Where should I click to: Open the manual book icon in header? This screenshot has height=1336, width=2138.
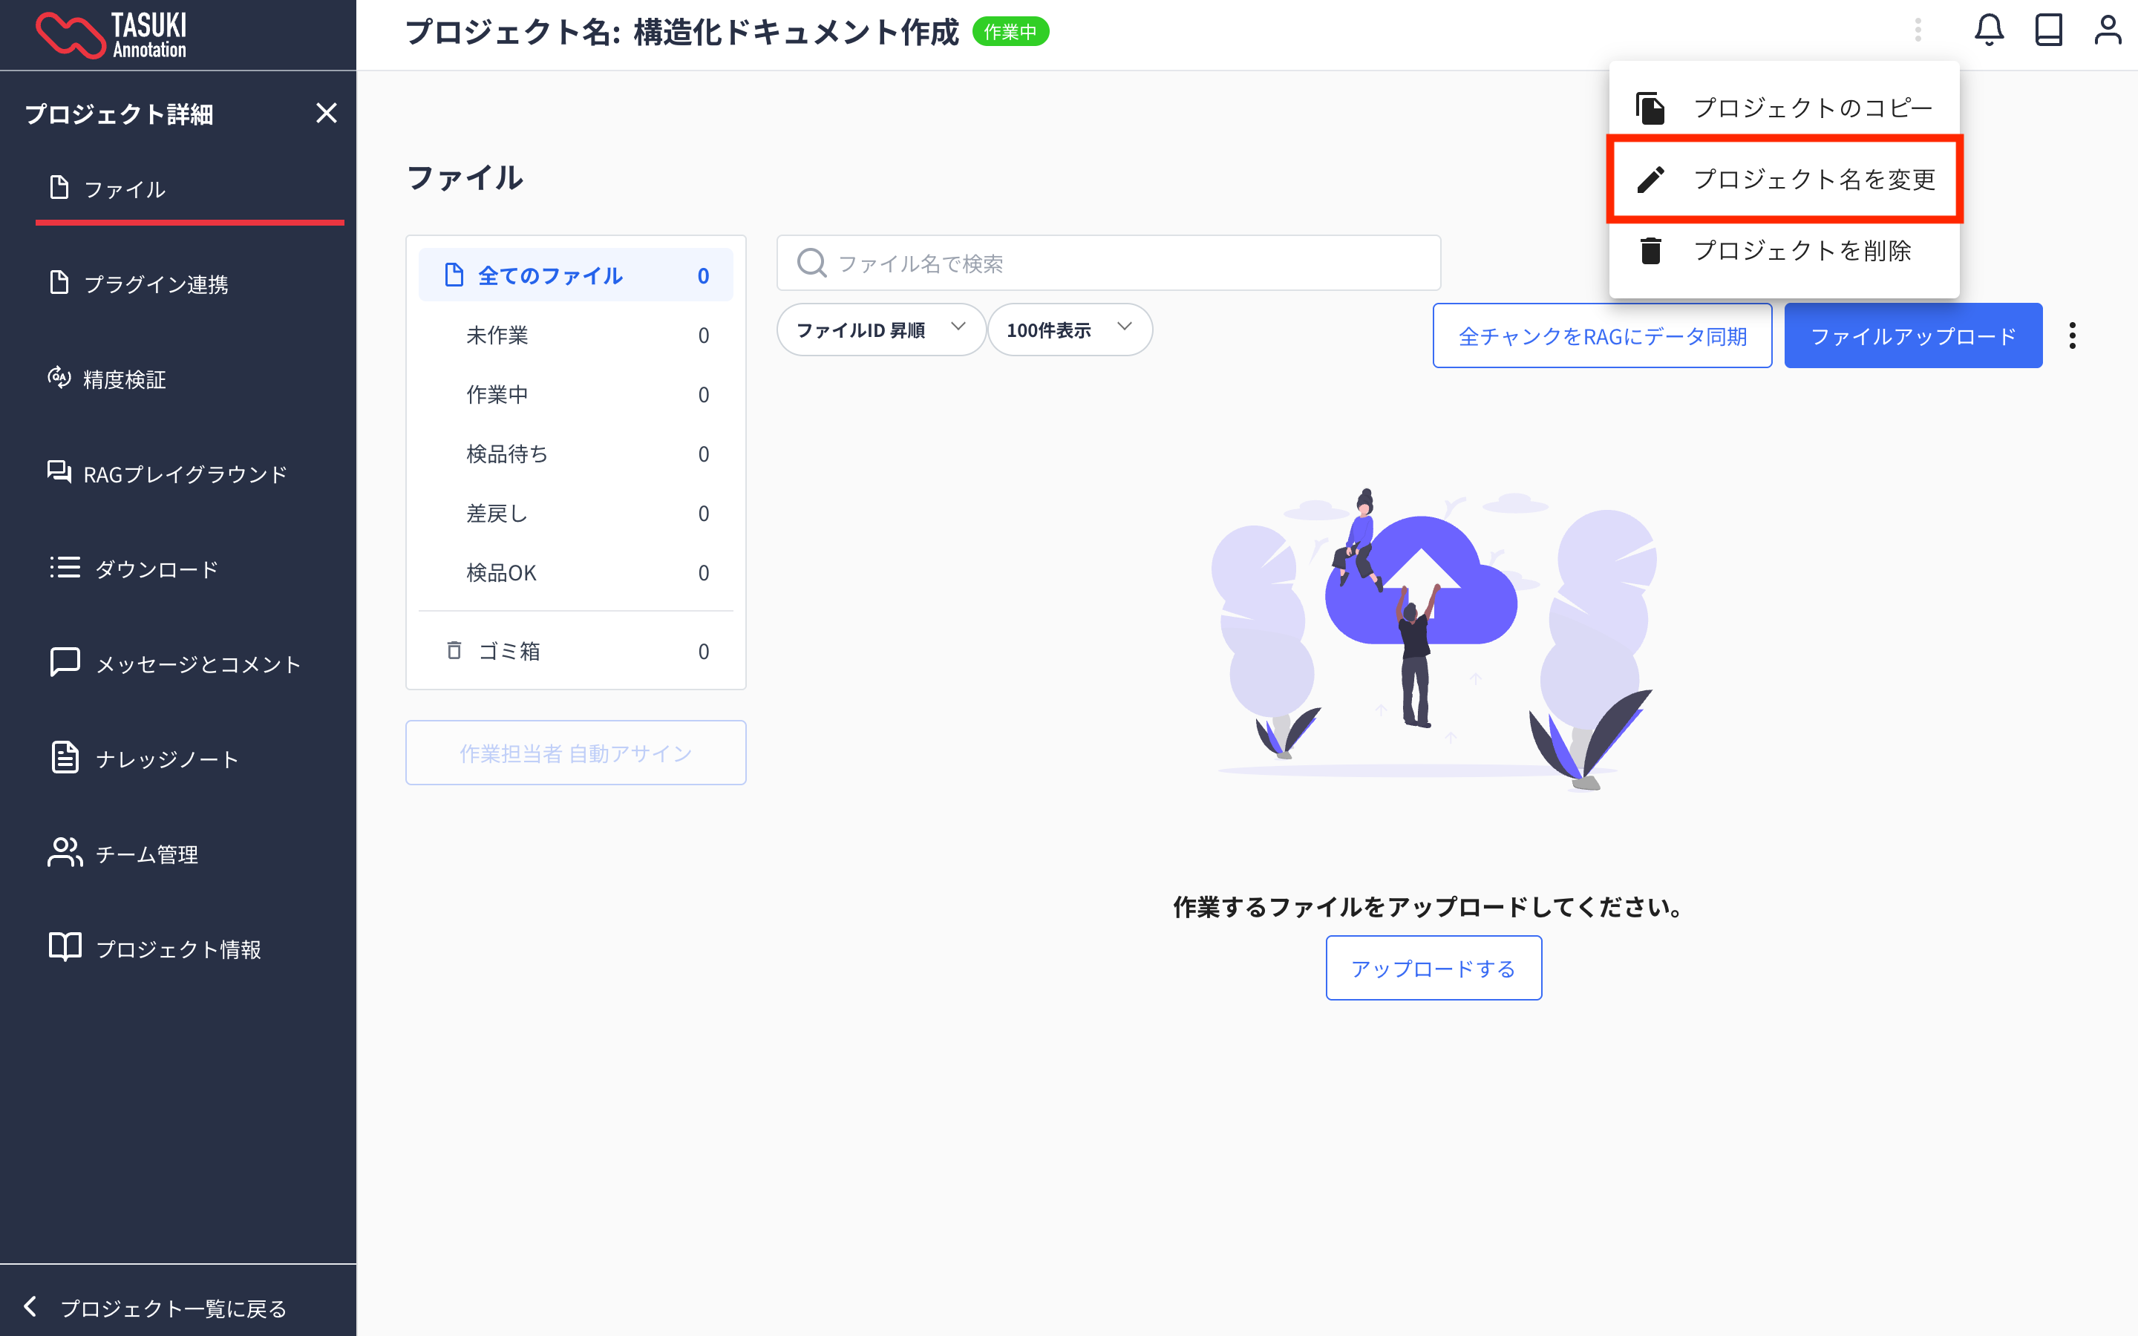pos(2048,31)
